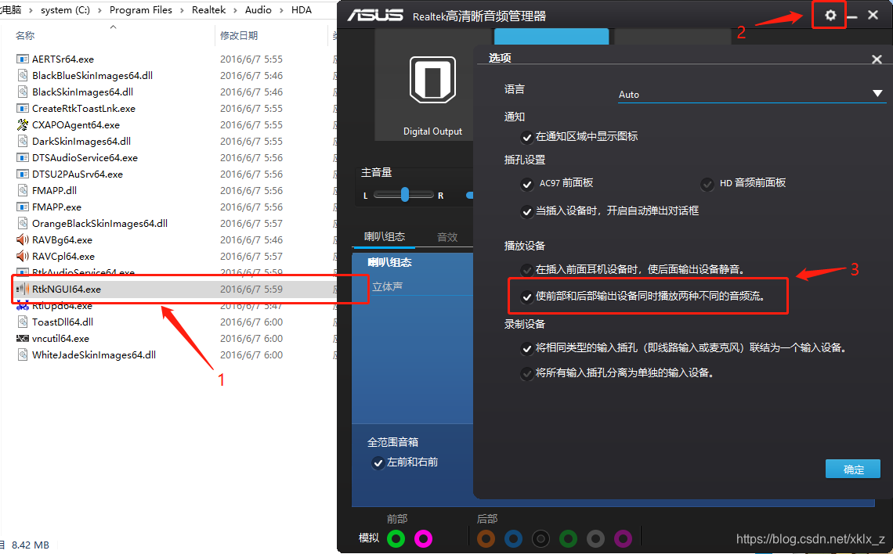The image size is (893, 554).
Task: Select the DTSU2PAuSrv64.exe file
Action: click(78, 174)
